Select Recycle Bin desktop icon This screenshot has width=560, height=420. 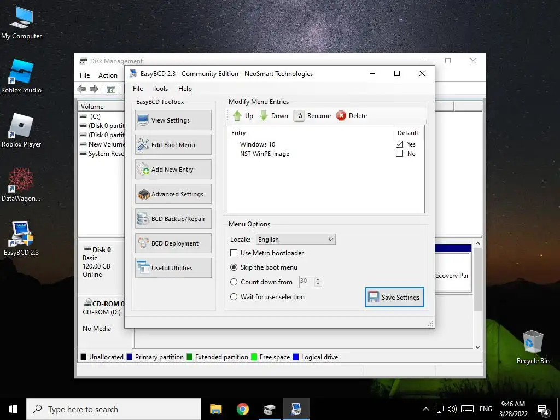tap(533, 347)
